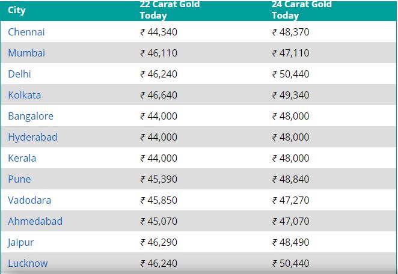Open the Ahmedabad city link

tap(35, 221)
